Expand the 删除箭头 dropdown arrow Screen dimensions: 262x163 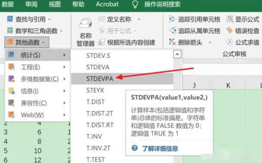pos(210,42)
